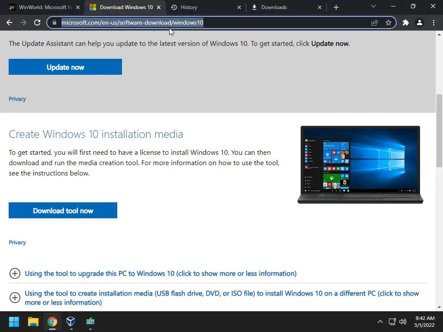443x332 pixels.
Task: Open the Privacy link under Update now
Action: click(x=17, y=99)
